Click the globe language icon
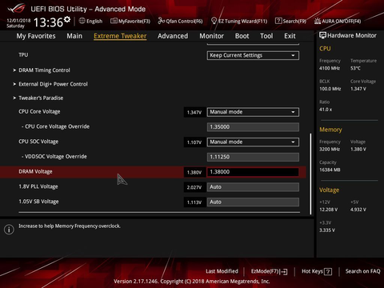The height and width of the screenshot is (288, 384). (82, 21)
